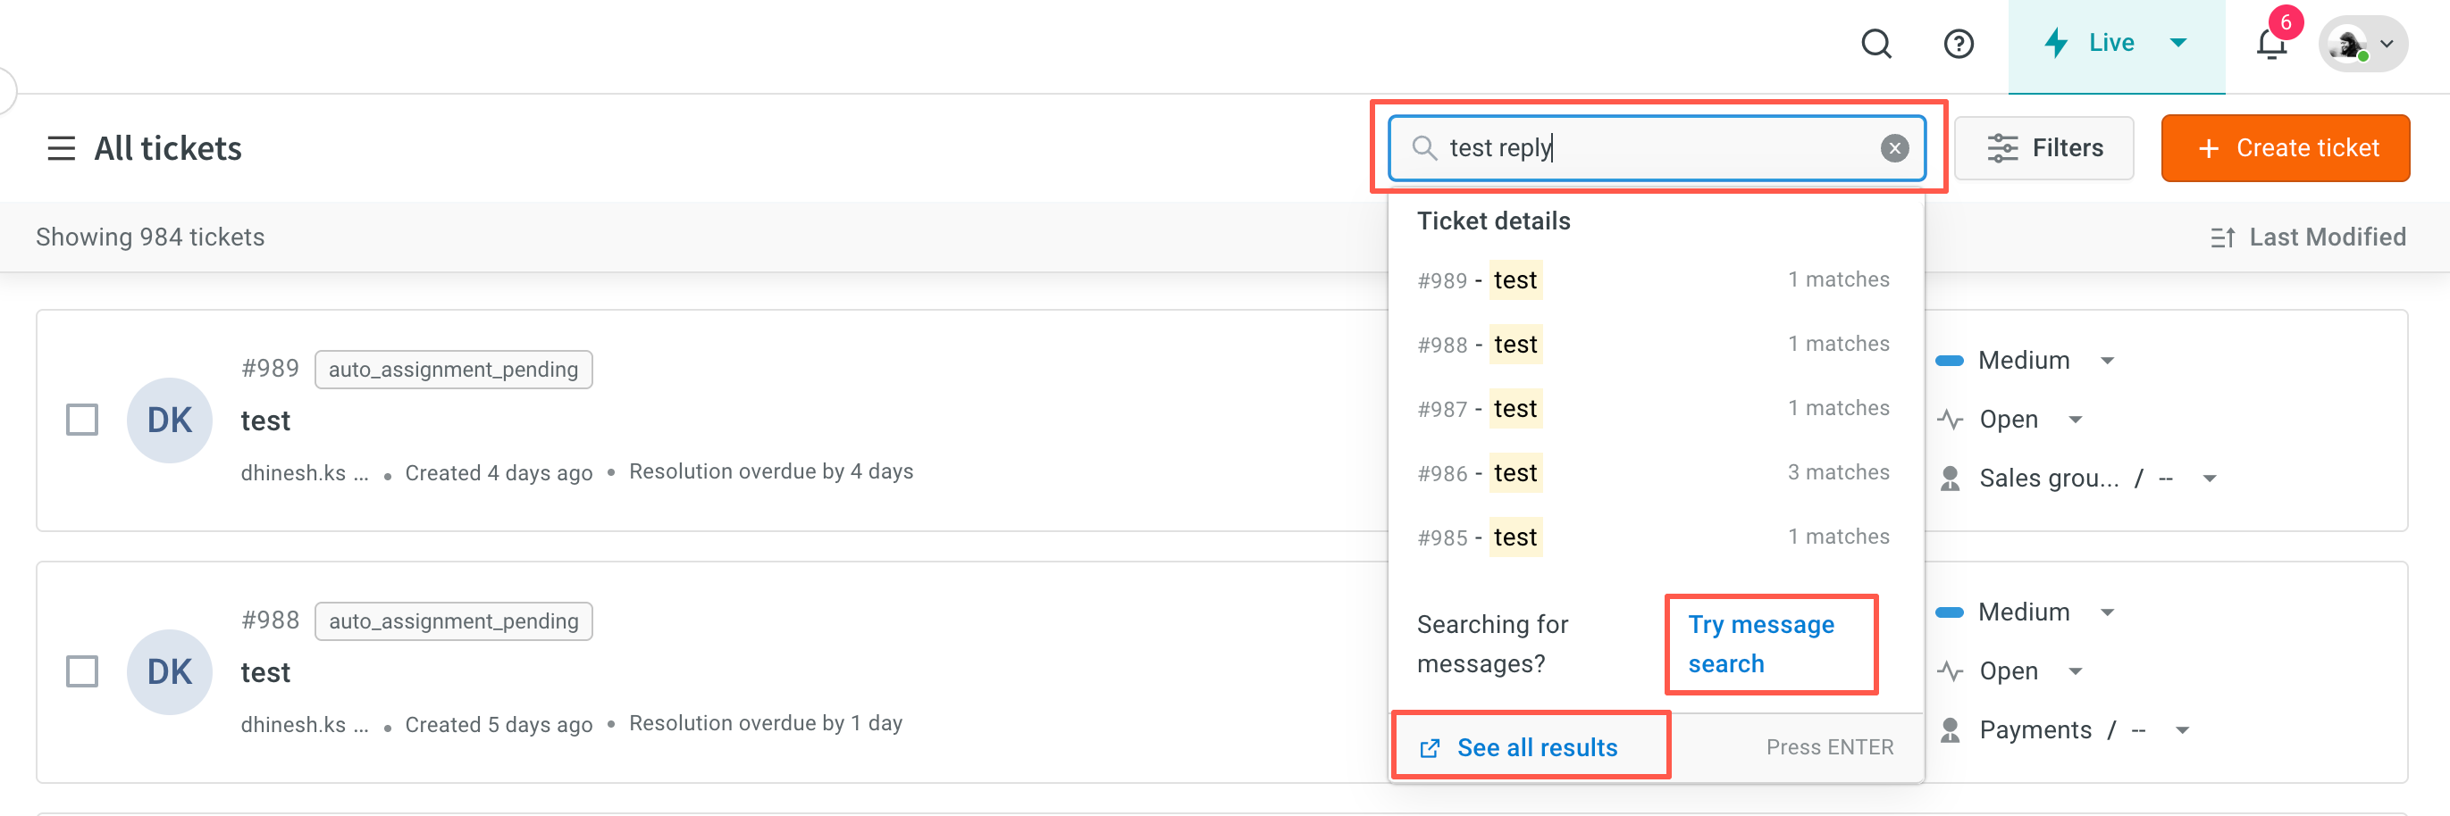Click requester dhinesh.ks on ticket #988
Image resolution: width=2450 pixels, height=816 pixels.
(x=305, y=724)
